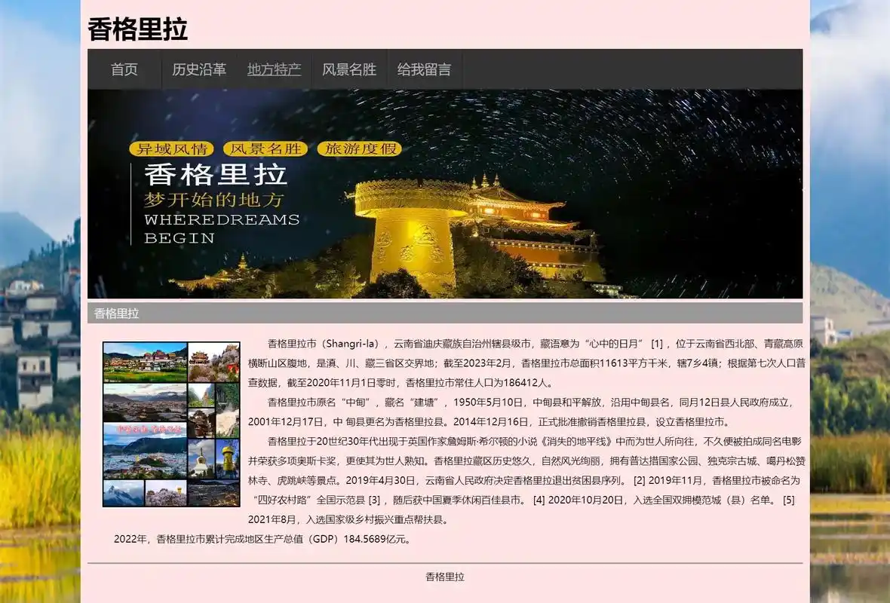The height and width of the screenshot is (603, 890).
Task: Open the 首页 navigation menu item
Action: click(x=124, y=69)
